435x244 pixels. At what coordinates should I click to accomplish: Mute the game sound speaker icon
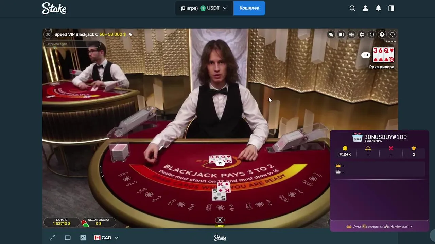click(x=351, y=34)
